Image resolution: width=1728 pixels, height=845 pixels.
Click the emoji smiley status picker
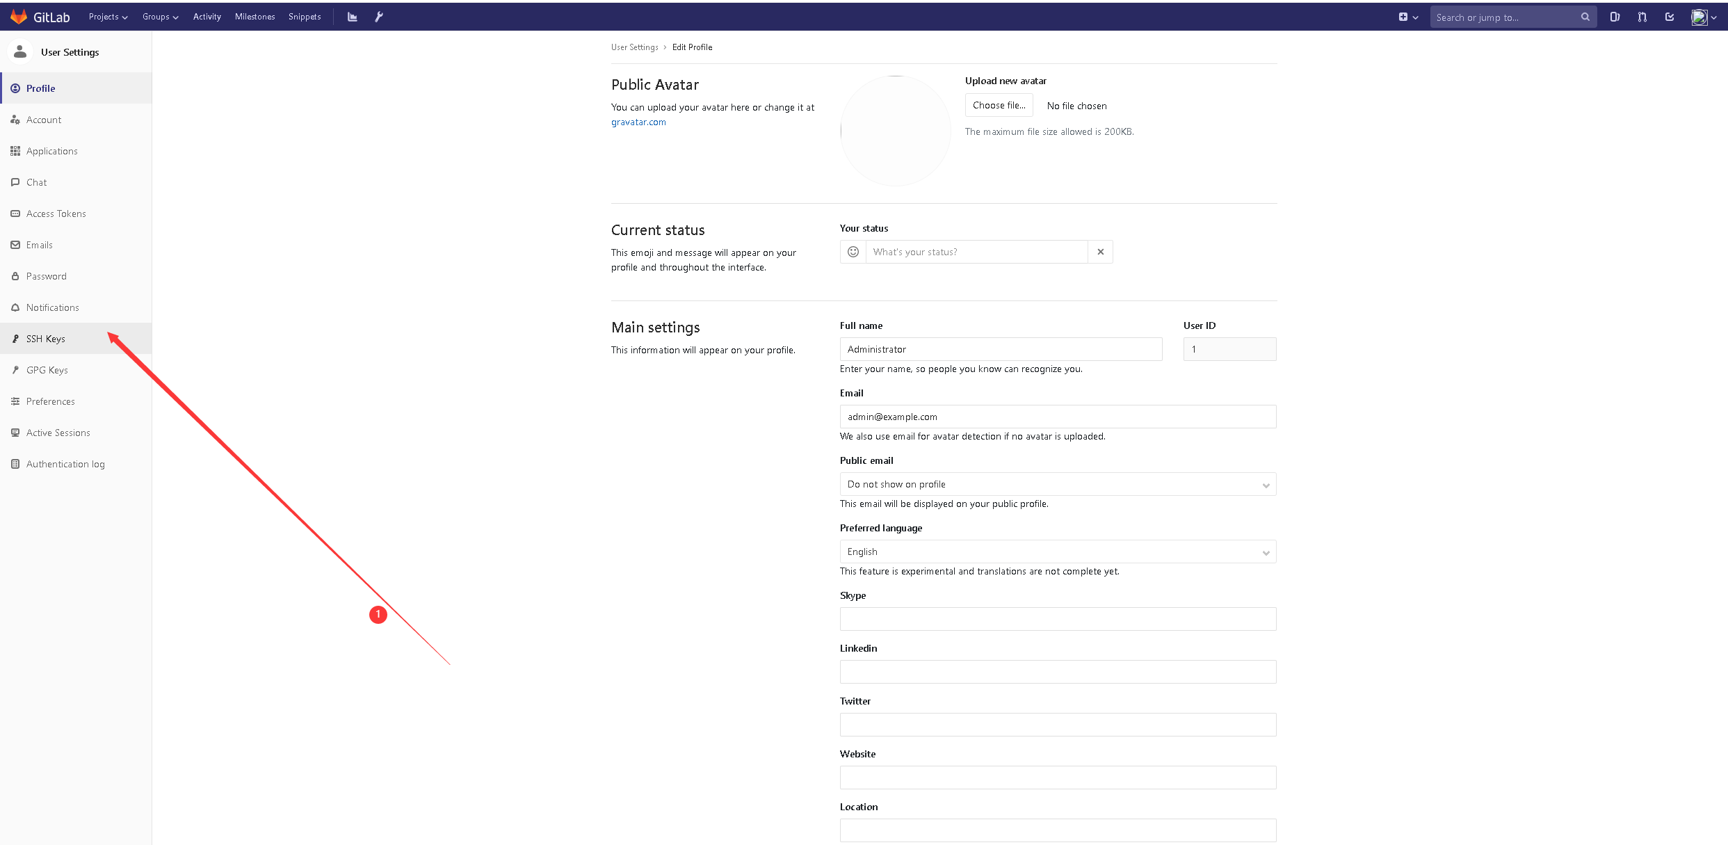[853, 252]
